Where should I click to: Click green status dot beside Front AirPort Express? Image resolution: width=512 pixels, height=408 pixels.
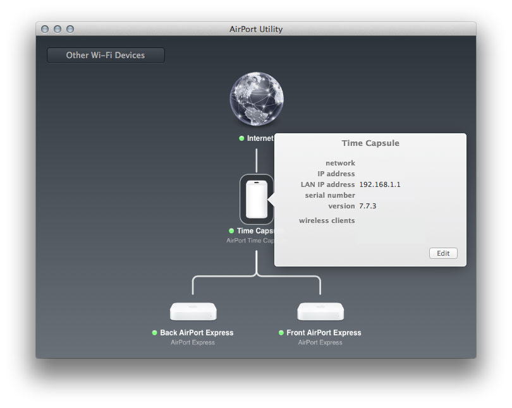[x=281, y=333]
